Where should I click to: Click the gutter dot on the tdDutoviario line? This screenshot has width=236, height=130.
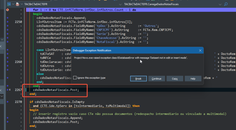8,70
